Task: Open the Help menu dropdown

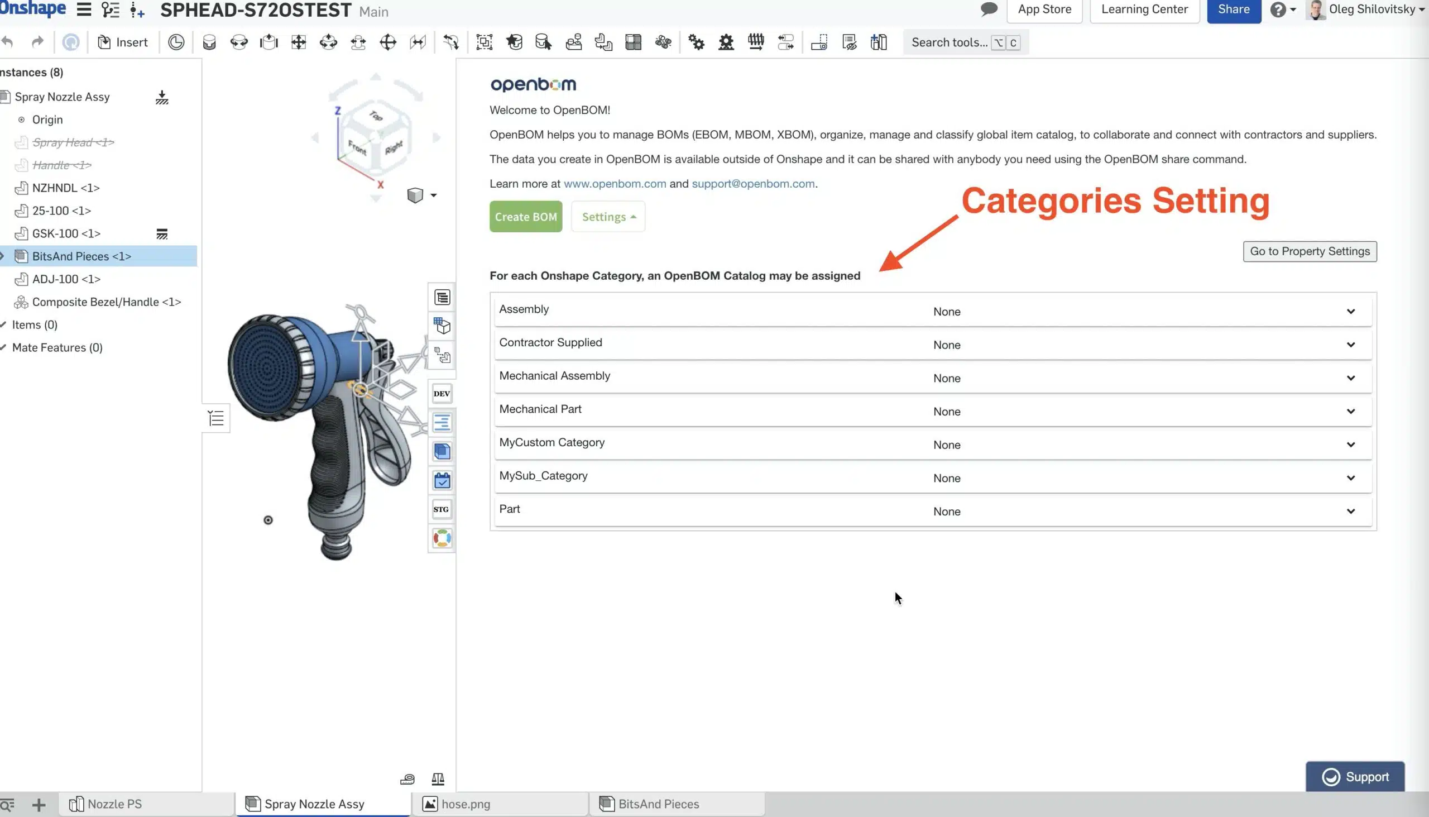Action: pyautogui.click(x=1283, y=9)
